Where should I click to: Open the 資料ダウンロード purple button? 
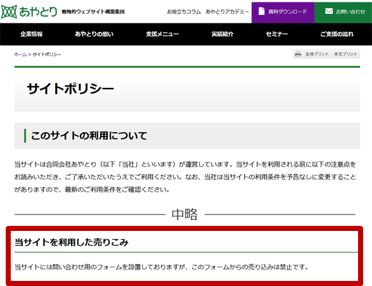click(x=283, y=12)
